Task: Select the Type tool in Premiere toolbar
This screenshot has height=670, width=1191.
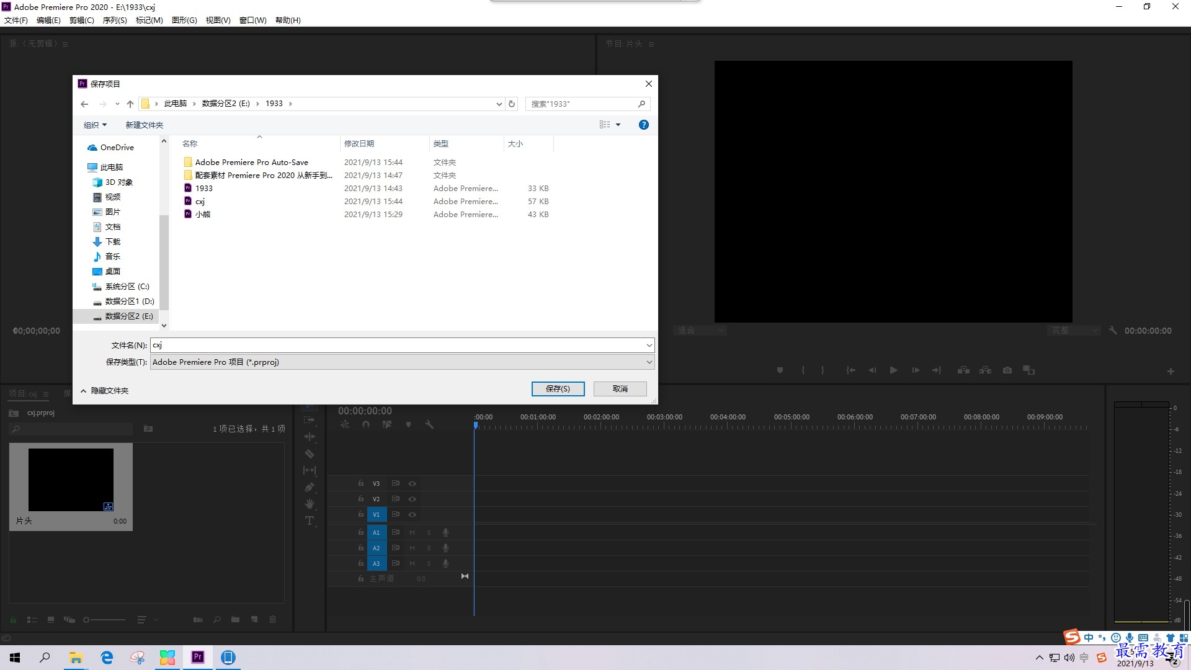Action: pos(310,520)
